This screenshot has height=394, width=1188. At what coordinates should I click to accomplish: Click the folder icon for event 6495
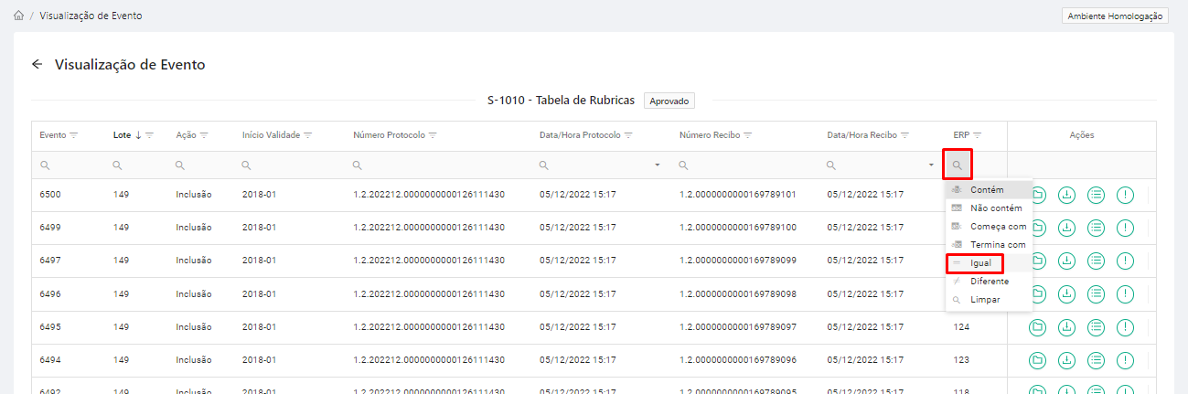click(1037, 326)
